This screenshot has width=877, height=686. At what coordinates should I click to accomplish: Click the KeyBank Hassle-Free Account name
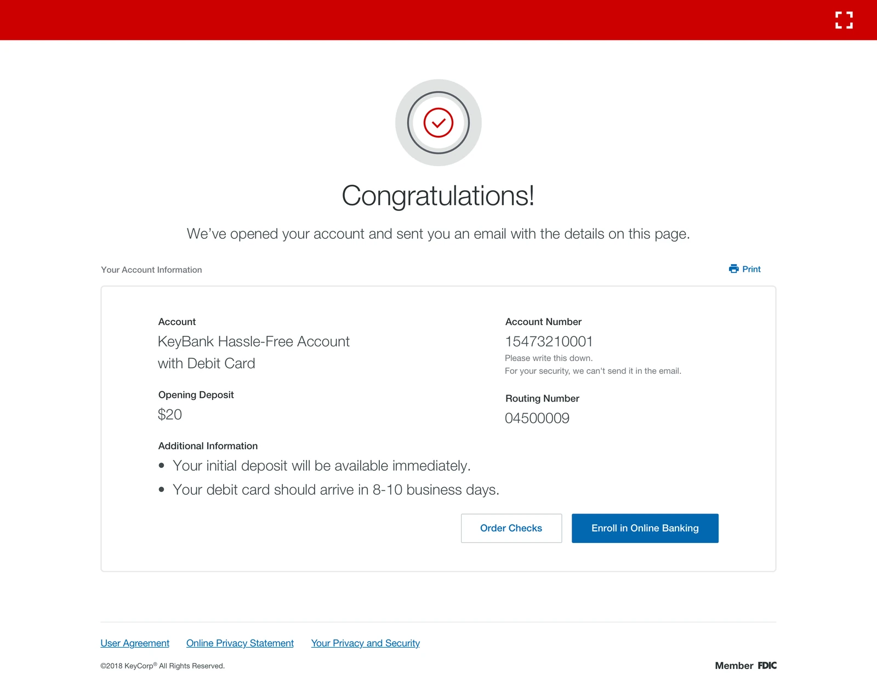click(254, 341)
